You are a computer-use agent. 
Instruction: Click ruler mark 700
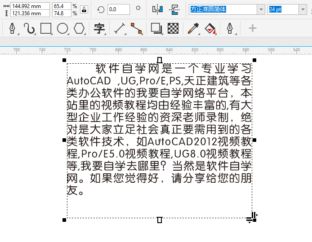(x=93, y=49)
